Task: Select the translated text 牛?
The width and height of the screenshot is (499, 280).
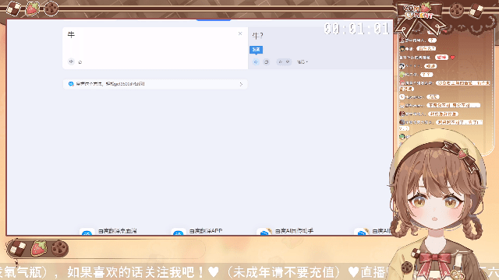Action: point(257,36)
